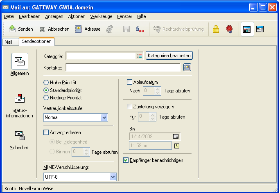The width and height of the screenshot is (280, 193).
Task: Click Abbrechen to cancel the mail
Action: tap(54, 29)
